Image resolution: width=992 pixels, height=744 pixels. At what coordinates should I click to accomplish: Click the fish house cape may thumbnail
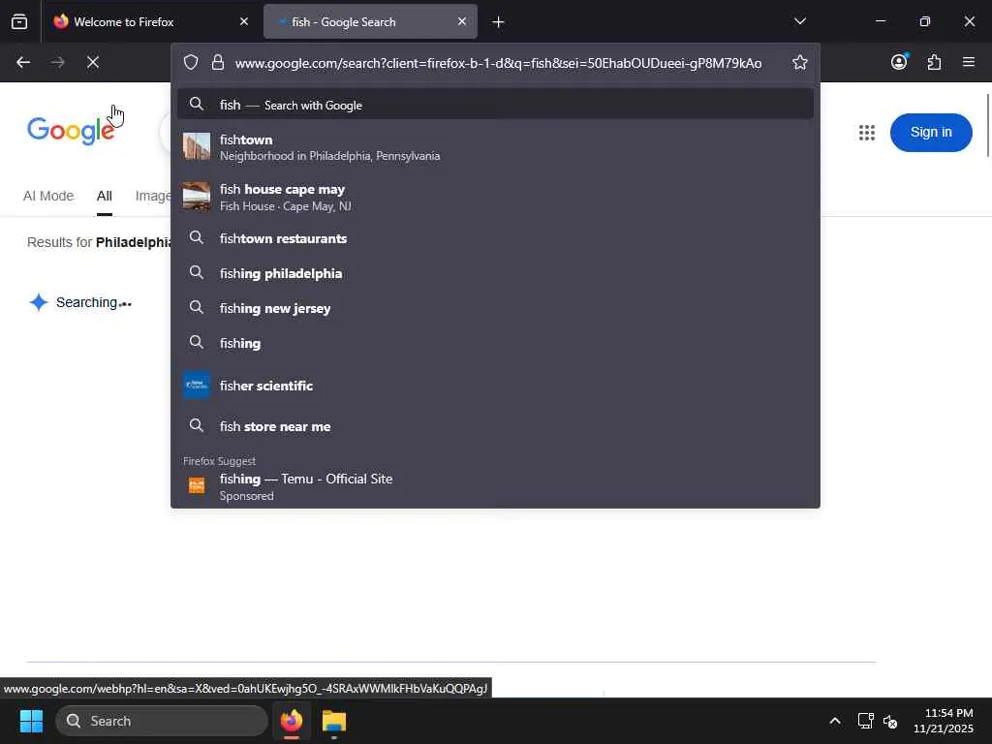click(x=196, y=196)
